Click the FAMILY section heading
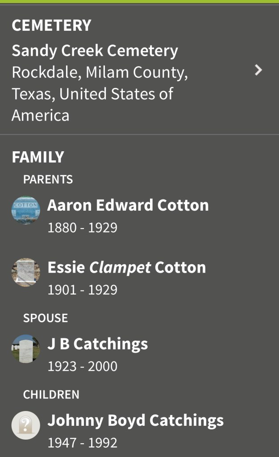Screen dimensions: 279x457 tap(38, 157)
